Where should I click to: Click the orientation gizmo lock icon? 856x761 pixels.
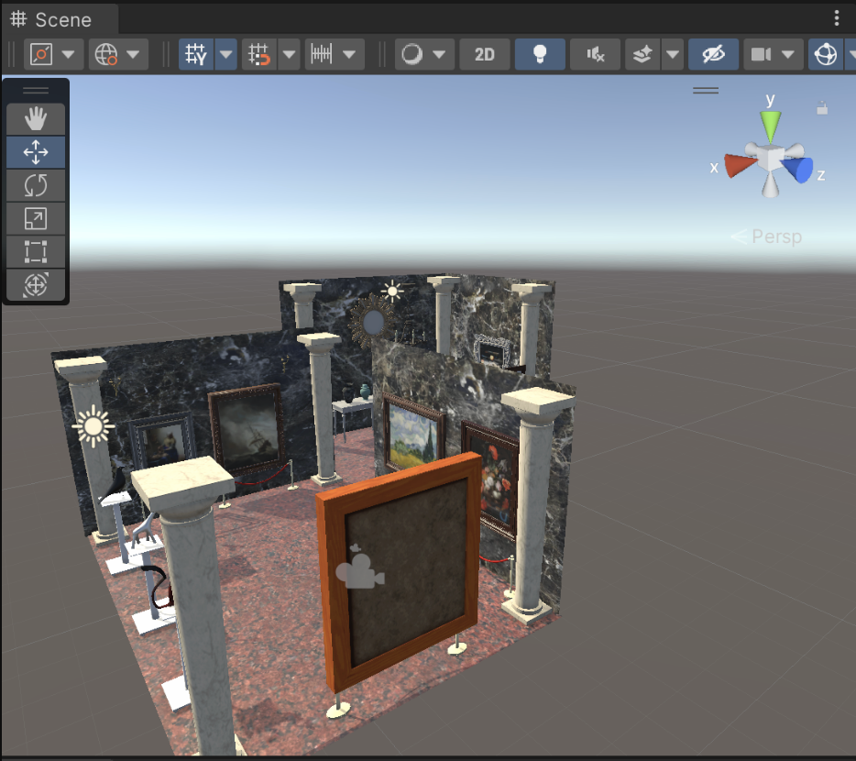point(822,109)
